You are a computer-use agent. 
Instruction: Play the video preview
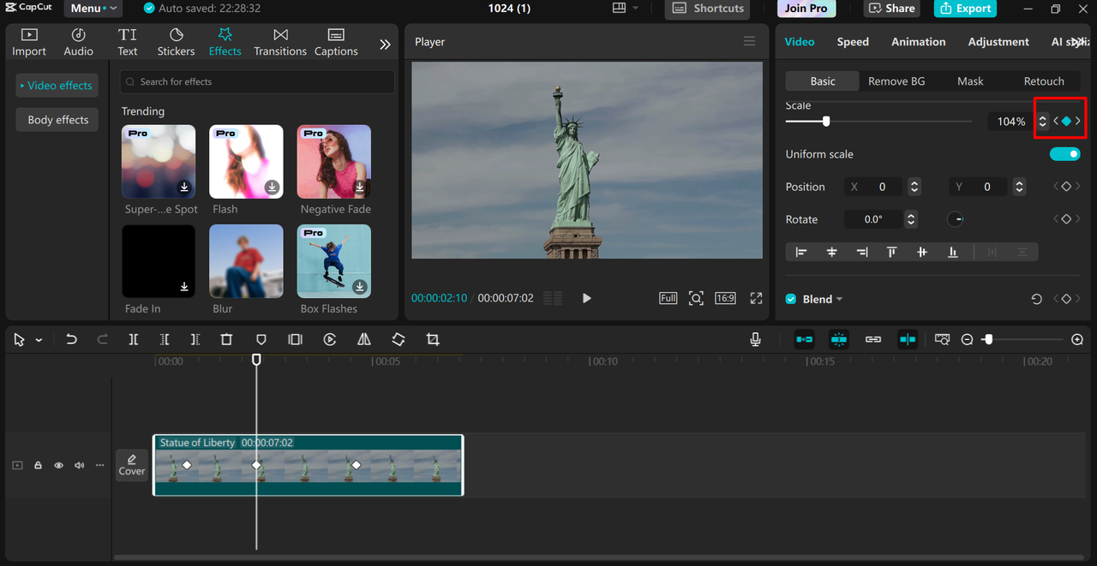(x=587, y=298)
